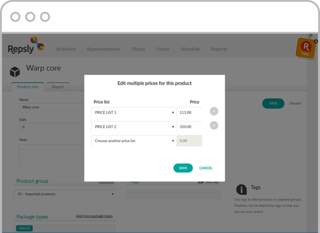
Task: Save the edited prices in the dialog
Action: click(x=183, y=168)
